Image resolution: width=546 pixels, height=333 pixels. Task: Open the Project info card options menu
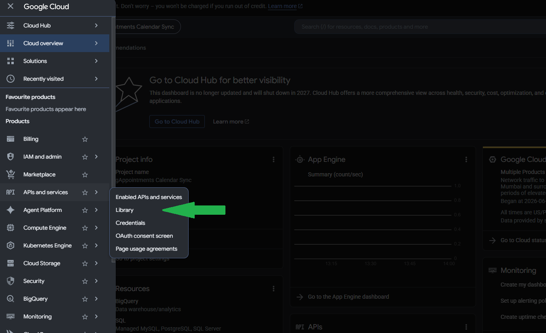tap(274, 159)
